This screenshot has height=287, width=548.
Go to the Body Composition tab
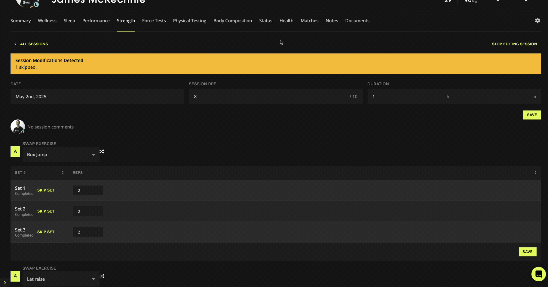(x=232, y=21)
